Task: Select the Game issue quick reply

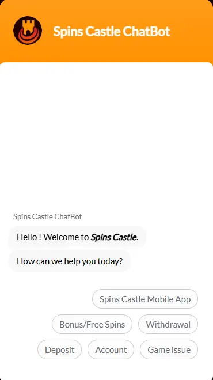Action: coord(169,349)
